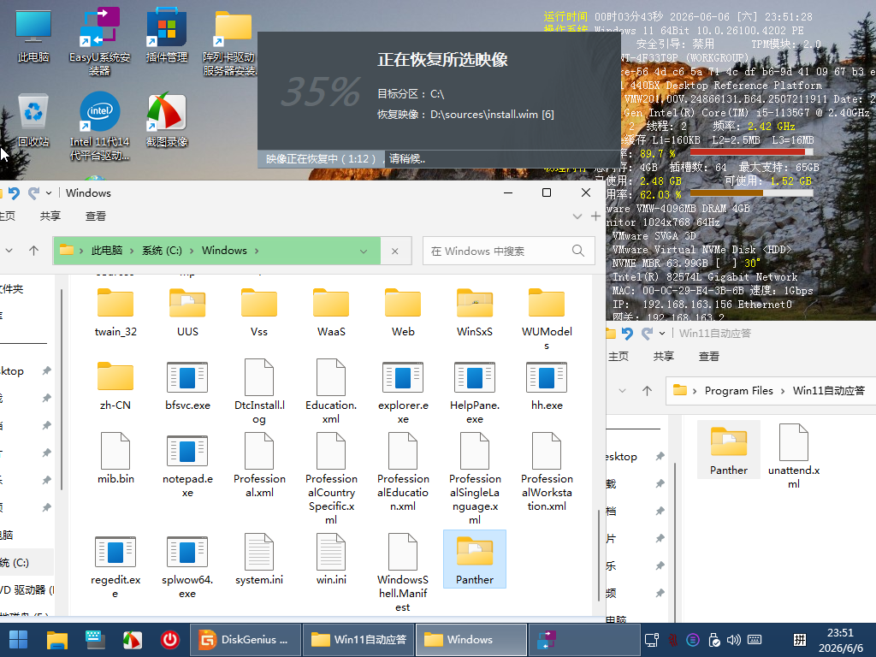
Task: Open 共享 tab in Win11自动应答 window
Action: [664, 357]
